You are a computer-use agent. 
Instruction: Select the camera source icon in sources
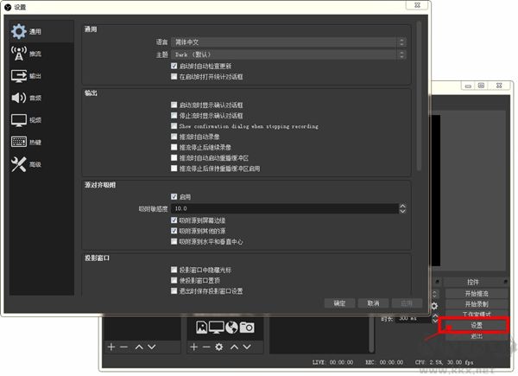coord(247,328)
